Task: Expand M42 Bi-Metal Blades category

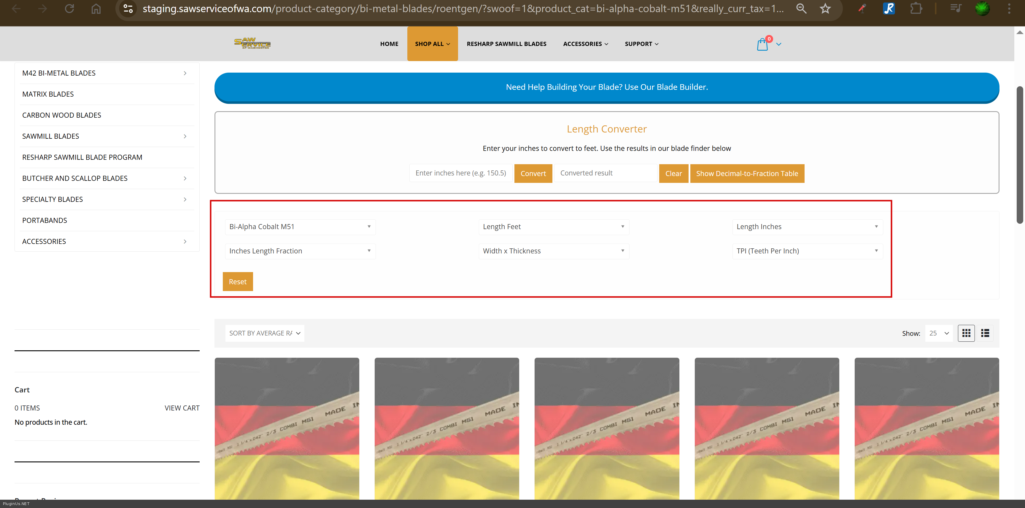Action: pos(185,73)
